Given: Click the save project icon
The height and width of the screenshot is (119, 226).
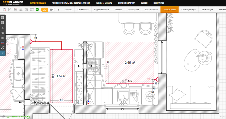Looking at the screenshot, I should click(x=4, y=10).
